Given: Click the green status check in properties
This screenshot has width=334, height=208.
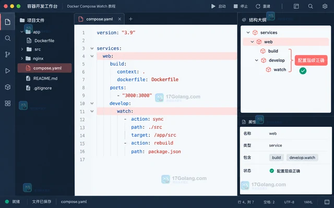Looking at the screenshot, I should pos(271,171).
